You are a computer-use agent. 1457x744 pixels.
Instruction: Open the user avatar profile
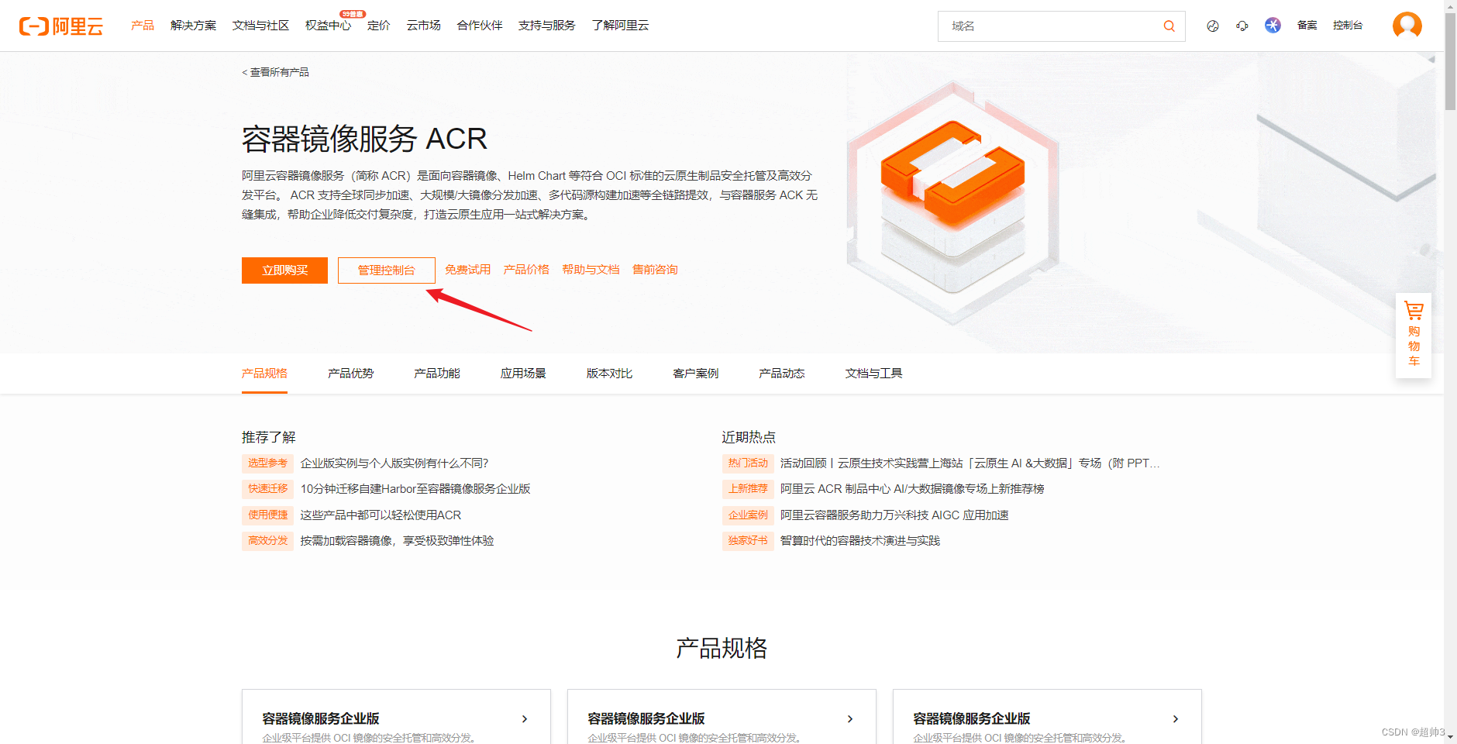(1407, 26)
